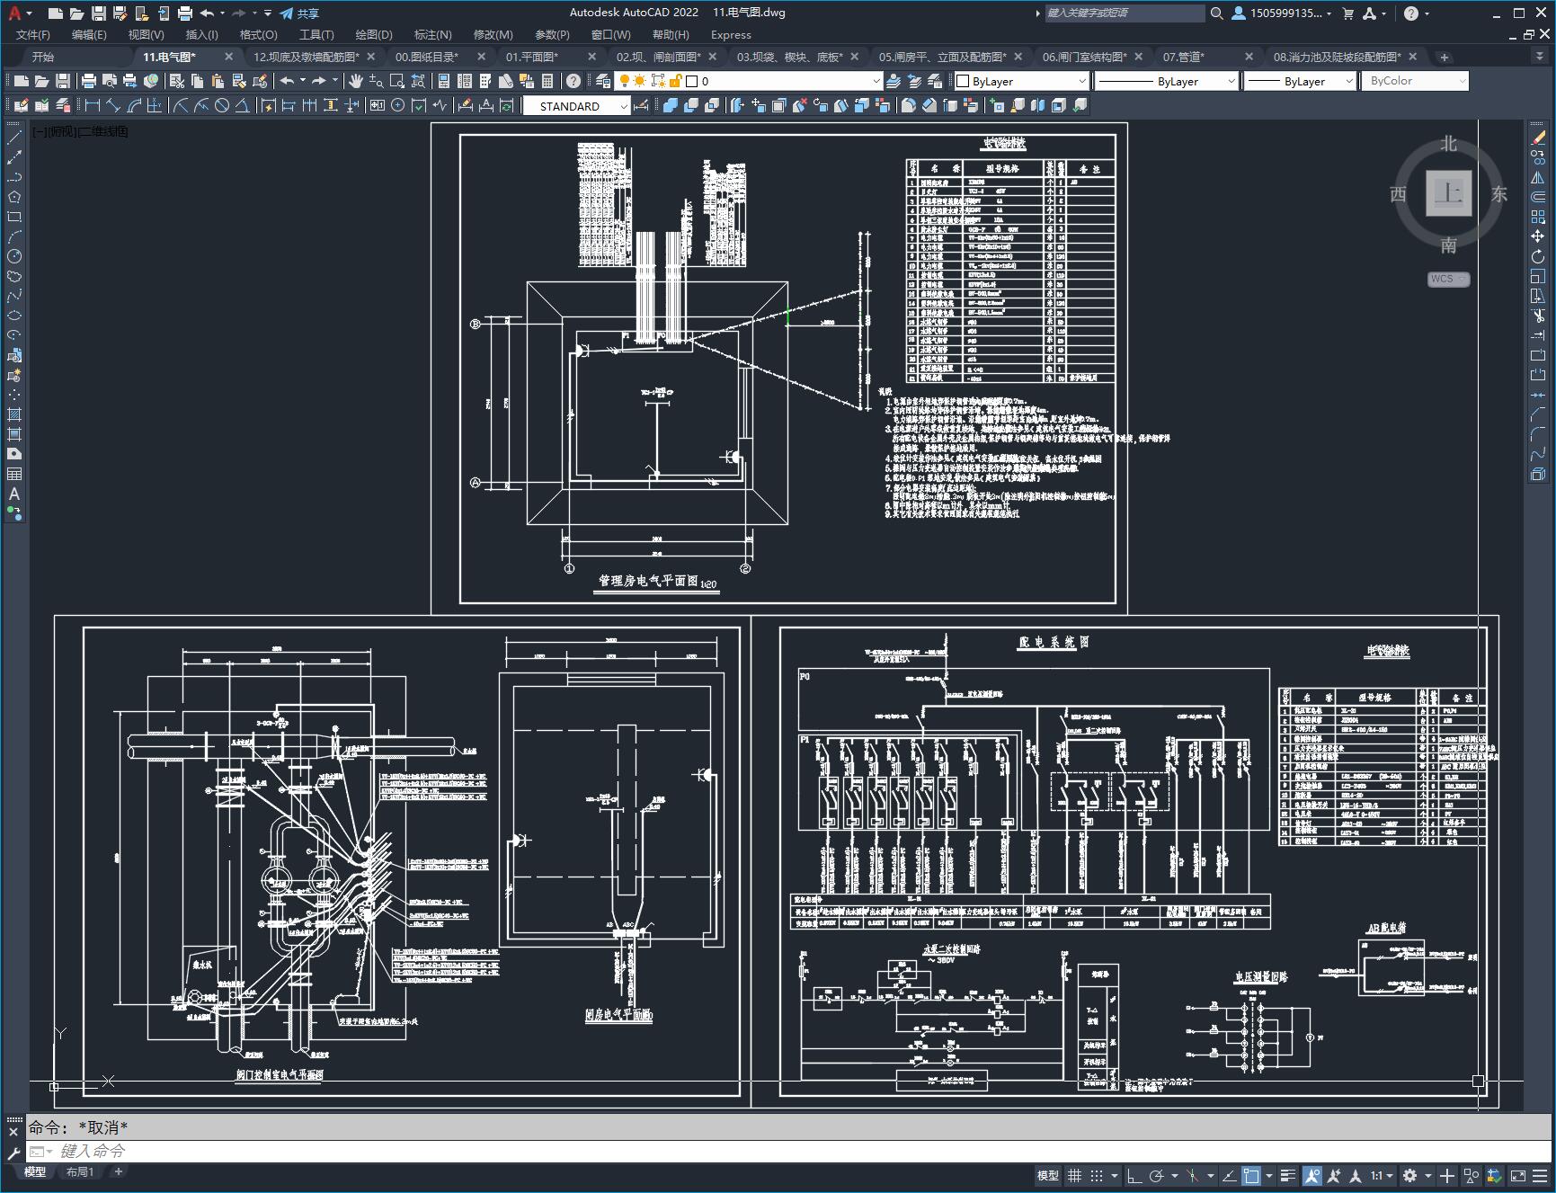Image resolution: width=1556 pixels, height=1193 pixels.
Task: Switch to the 07.管道 drawing tab
Action: point(1184,57)
